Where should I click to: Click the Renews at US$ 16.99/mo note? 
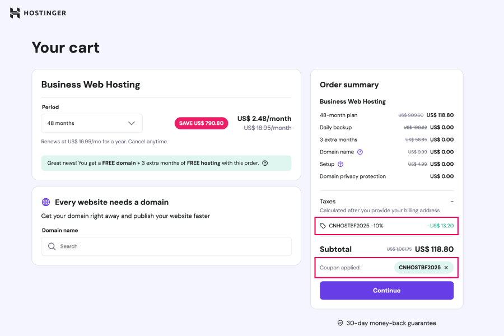pyautogui.click(x=105, y=142)
